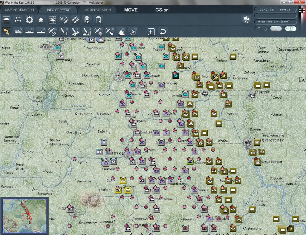Viewport: 306px width, 235px height.
Task: Open the victory star icon
Action: pyautogui.click(x=41, y=20)
